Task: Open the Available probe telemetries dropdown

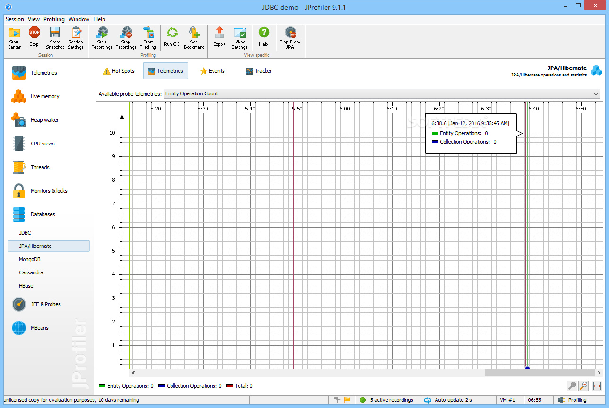Action: click(x=382, y=93)
